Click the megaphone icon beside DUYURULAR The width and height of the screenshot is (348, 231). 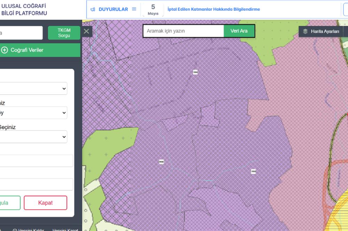point(93,9)
